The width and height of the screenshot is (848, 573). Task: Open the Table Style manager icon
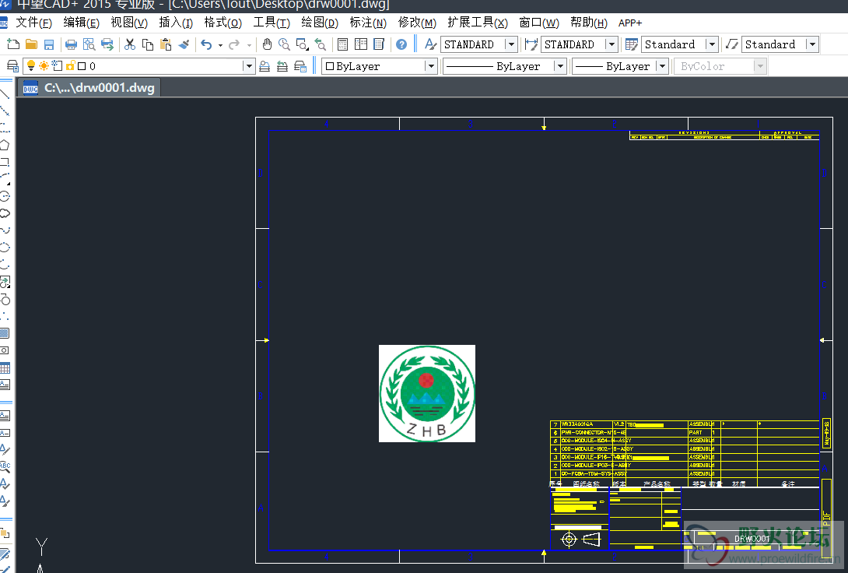631,44
